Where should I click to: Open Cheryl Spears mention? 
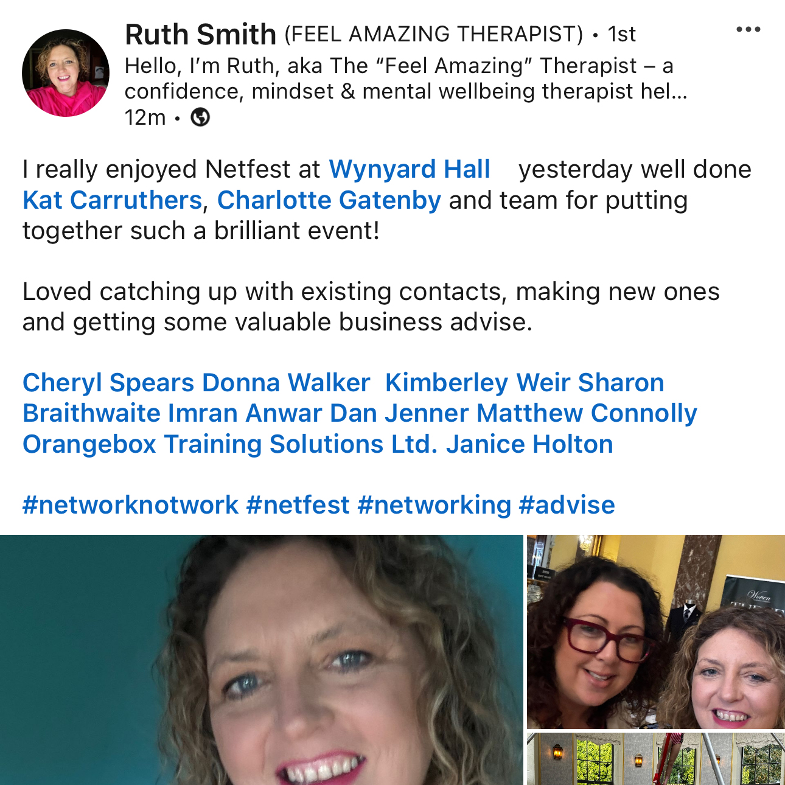pyautogui.click(x=108, y=383)
